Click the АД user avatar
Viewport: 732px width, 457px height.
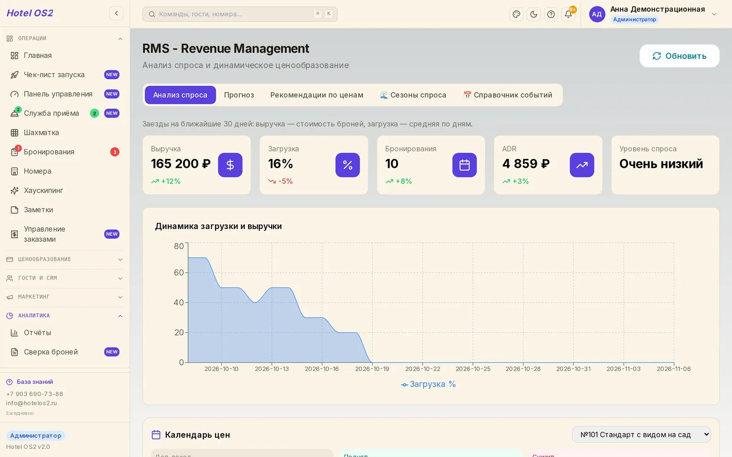[x=597, y=14]
